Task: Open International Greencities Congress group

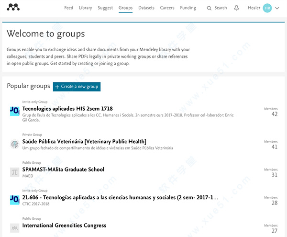Action: pos(64,226)
